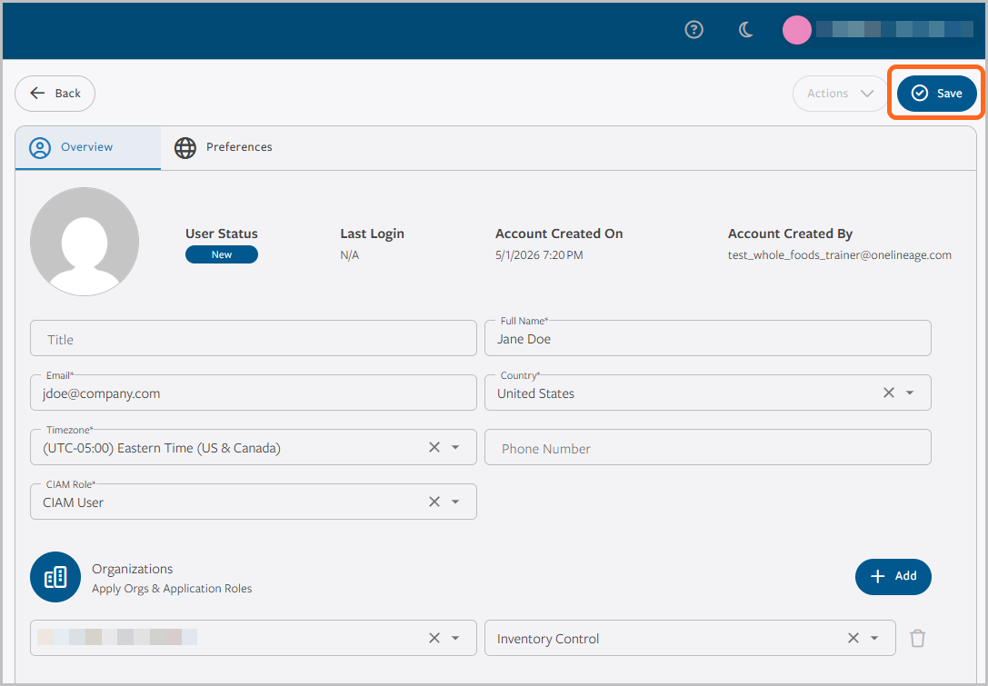This screenshot has width=988, height=686.
Task: Clear the Inventory Control role selection
Action: coord(853,638)
